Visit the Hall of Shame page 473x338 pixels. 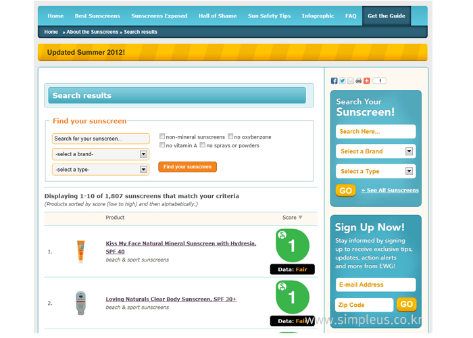(x=218, y=16)
